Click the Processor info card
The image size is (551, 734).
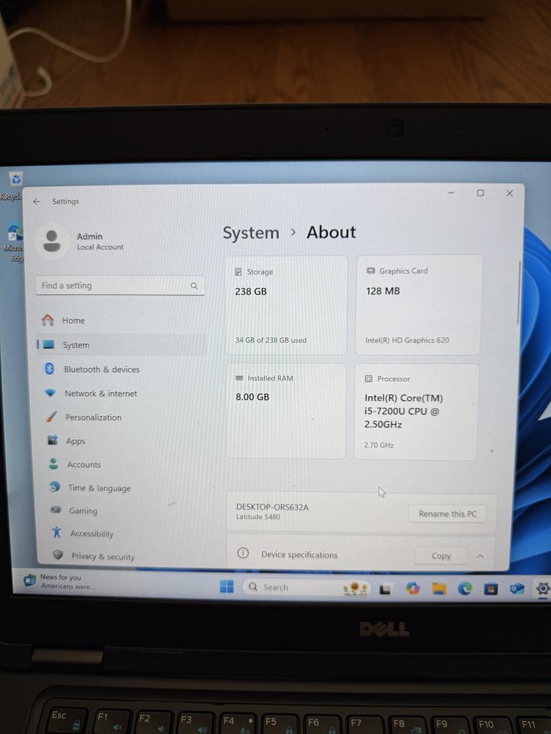[x=416, y=412]
